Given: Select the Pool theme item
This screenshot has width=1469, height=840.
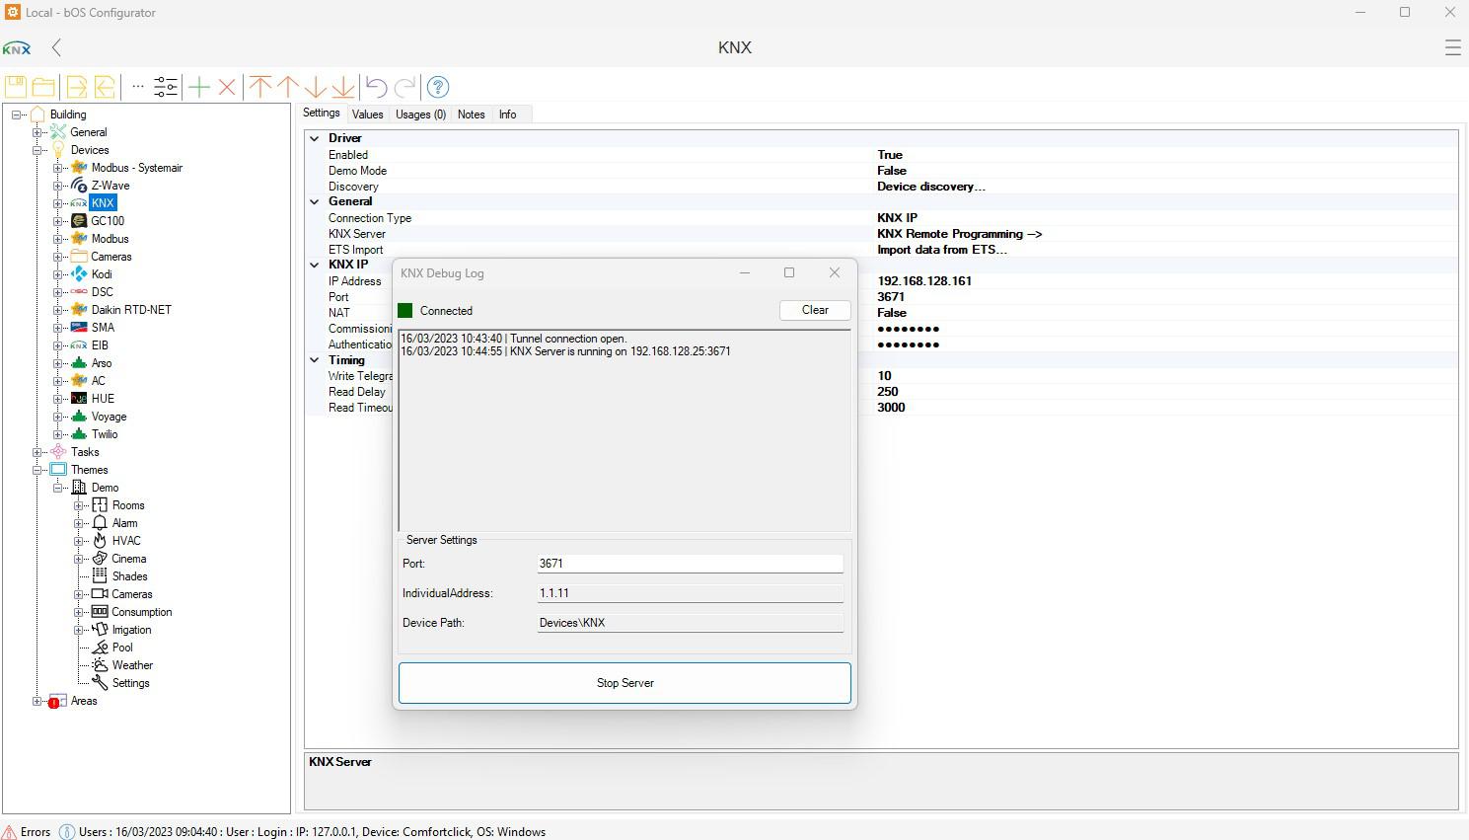Looking at the screenshot, I should click(122, 648).
